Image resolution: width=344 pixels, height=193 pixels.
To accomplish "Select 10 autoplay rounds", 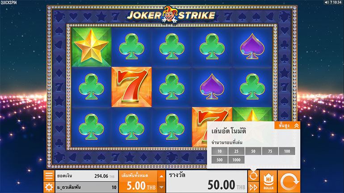I will coord(220,151).
